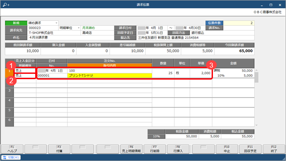Image resolution: width=286 pixels, height=161 pixels.
Task: Click the 10% 税込金額 value 55,000
Action: point(247,137)
